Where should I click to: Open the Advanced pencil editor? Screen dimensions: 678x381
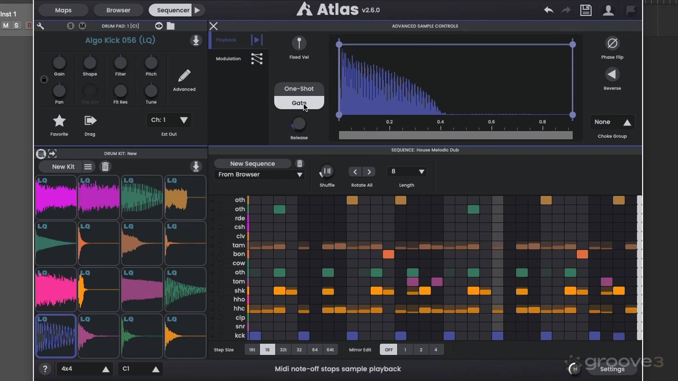pyautogui.click(x=184, y=75)
